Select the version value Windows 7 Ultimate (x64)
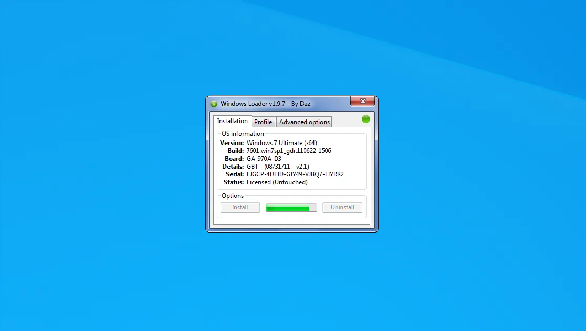 [x=282, y=143]
